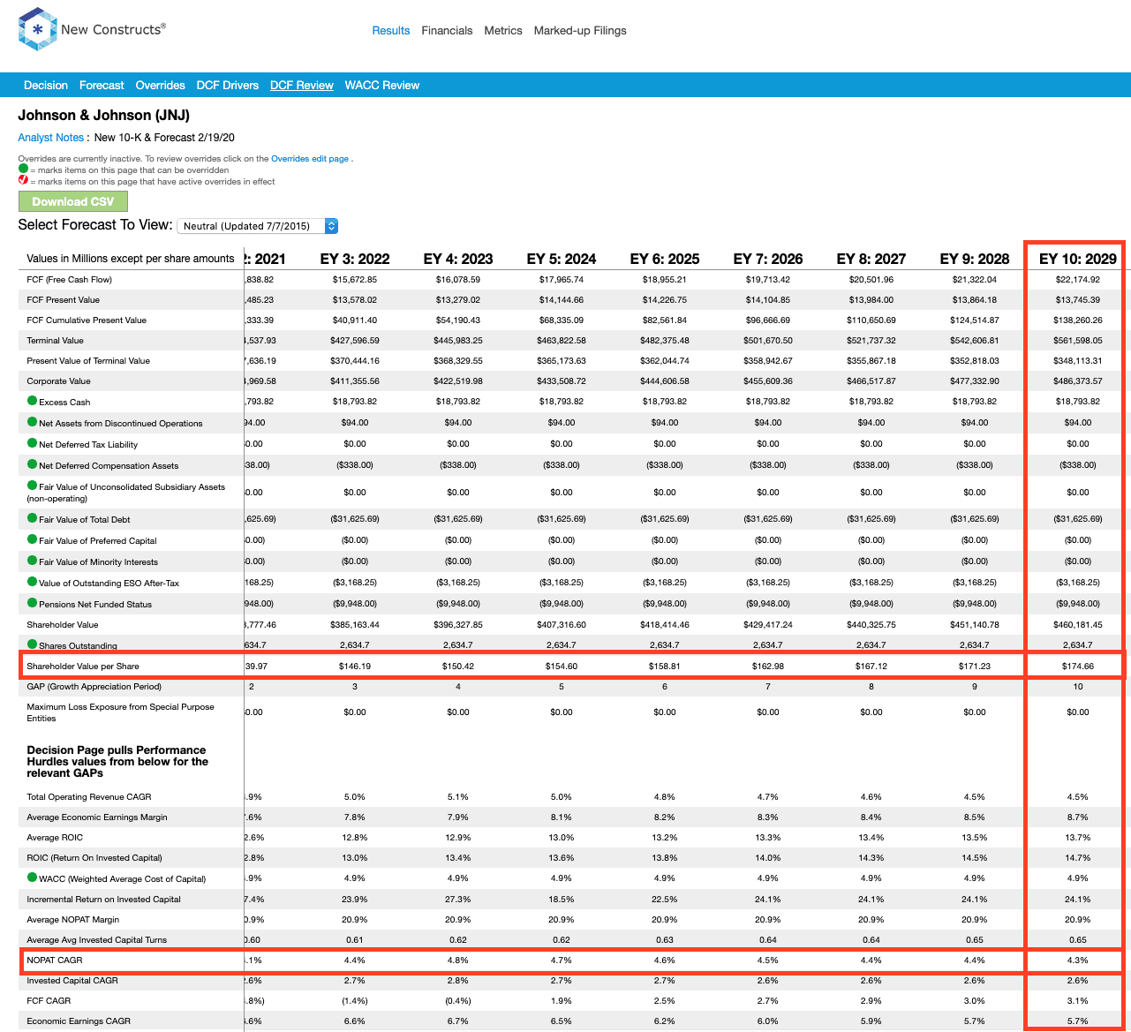Select the $561,598.05 terminal value cell
Screen dimensions: 1131x1032
(x=1077, y=340)
